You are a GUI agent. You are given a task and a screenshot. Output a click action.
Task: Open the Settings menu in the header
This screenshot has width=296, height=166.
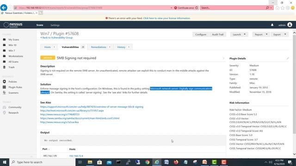click(55, 25)
